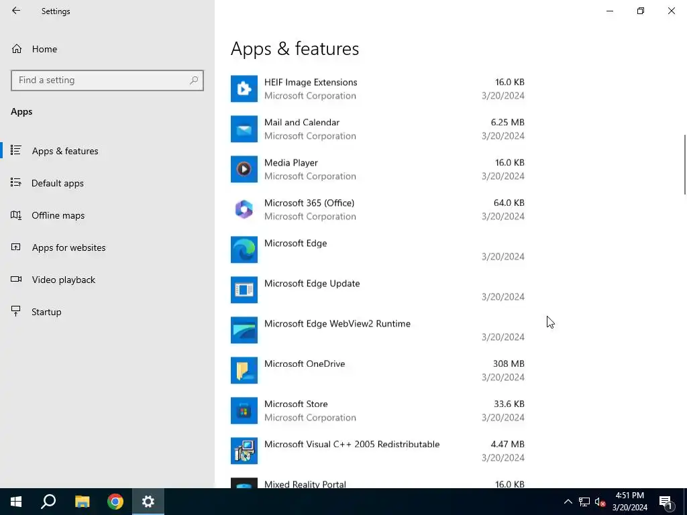Select the Microsoft Store entry

coord(378,411)
